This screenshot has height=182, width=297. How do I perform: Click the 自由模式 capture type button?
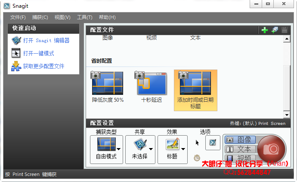point(106,149)
